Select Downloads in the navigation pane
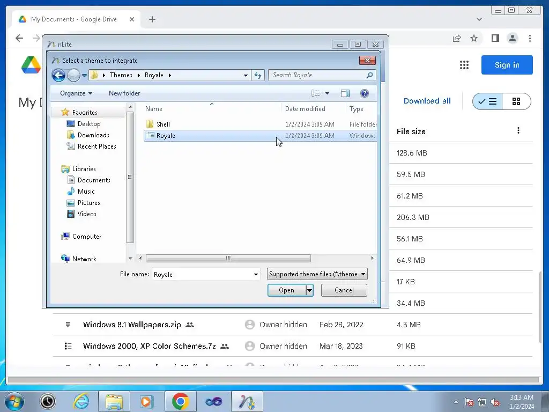Image resolution: width=549 pixels, height=412 pixels. [x=93, y=135]
